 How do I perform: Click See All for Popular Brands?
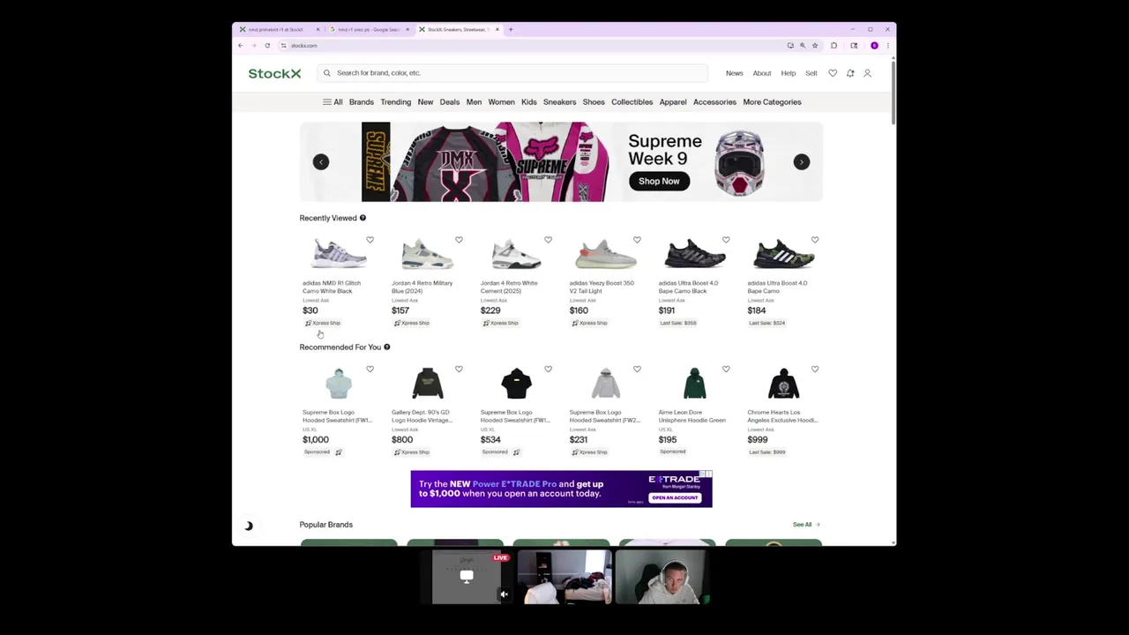[805, 525]
